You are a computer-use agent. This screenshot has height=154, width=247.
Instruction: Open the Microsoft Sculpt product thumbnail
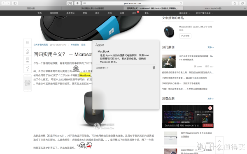click(169, 32)
